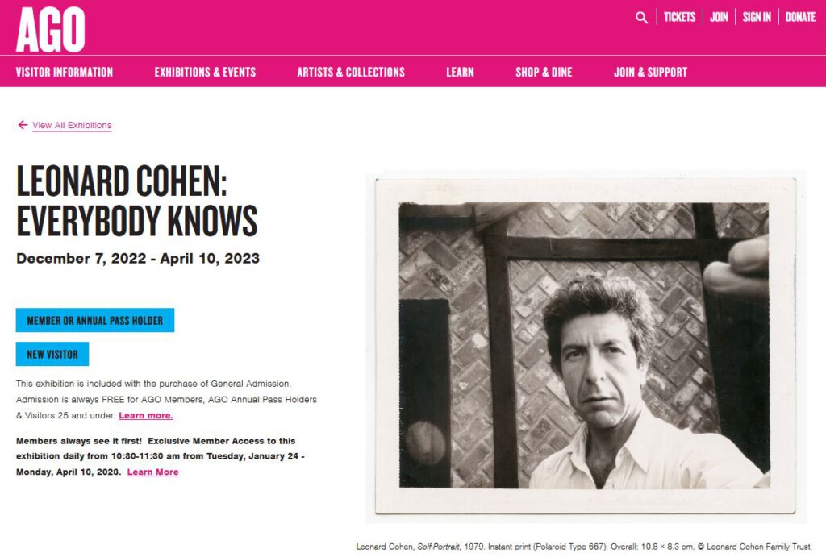Open the Exhibitions & Events menu
826x557 pixels.
(x=205, y=72)
